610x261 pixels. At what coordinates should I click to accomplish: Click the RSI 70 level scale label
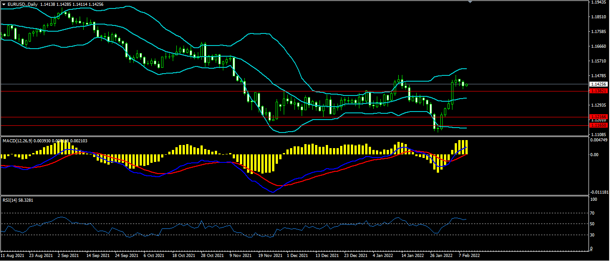point(593,213)
